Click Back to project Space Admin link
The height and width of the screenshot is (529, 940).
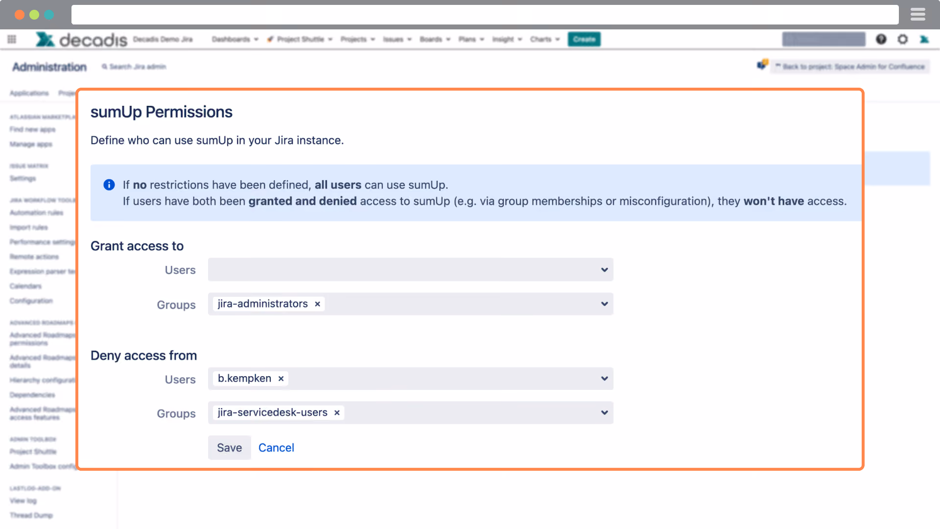coord(850,67)
